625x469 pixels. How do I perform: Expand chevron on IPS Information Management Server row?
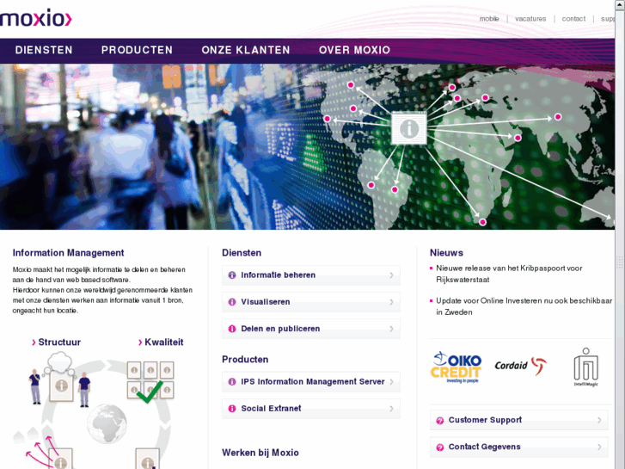click(x=391, y=381)
